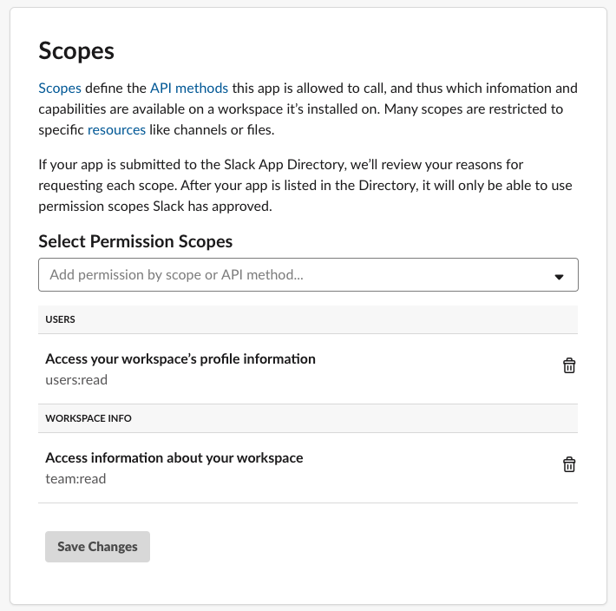
Task: Click "Access information about your workspace" title
Action: (x=174, y=457)
